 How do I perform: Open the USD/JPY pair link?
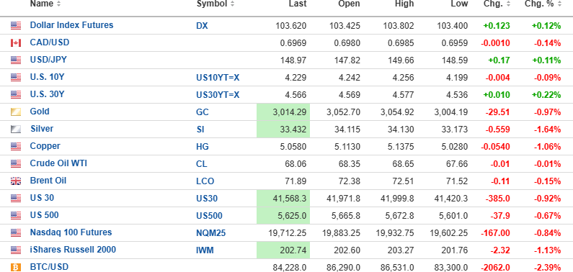48,60
